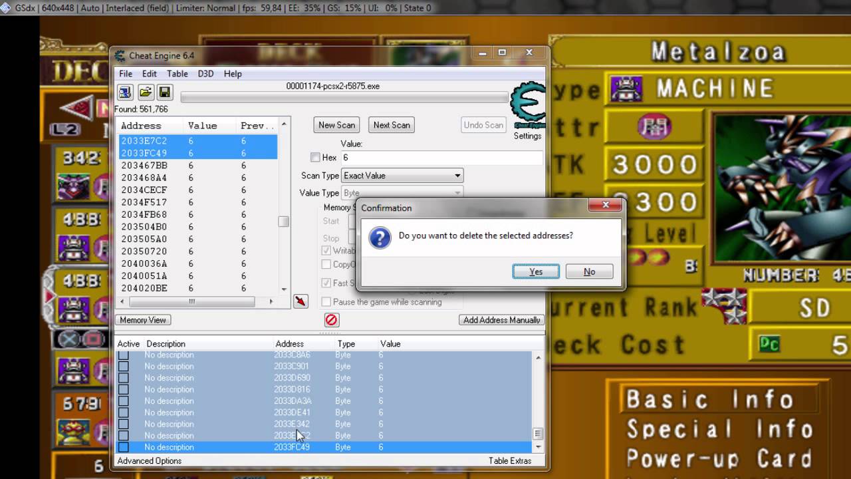The width and height of the screenshot is (851, 479).
Task: Select table row with address 2033DE41
Action: coord(324,412)
